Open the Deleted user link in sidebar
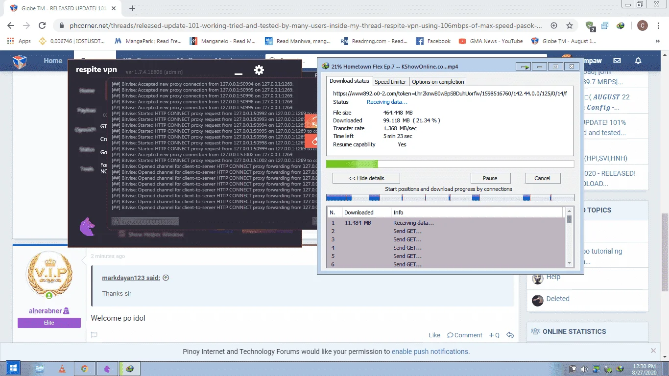The width and height of the screenshot is (669, 376). [x=558, y=299]
